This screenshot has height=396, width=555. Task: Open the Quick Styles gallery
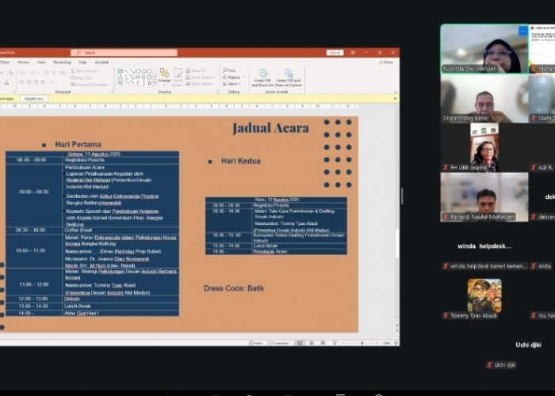(x=178, y=77)
